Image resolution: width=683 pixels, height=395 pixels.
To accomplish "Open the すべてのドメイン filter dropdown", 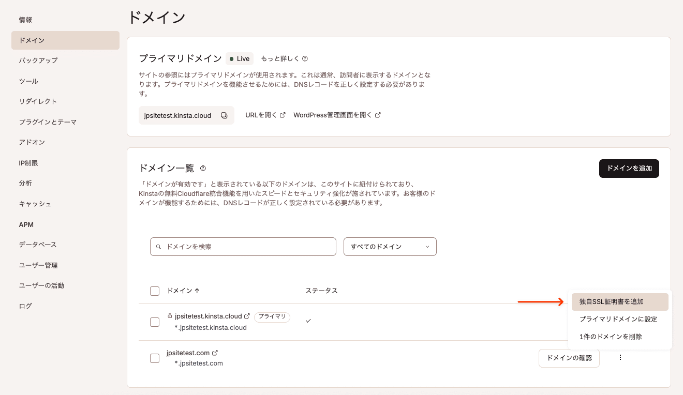I will pyautogui.click(x=390, y=247).
